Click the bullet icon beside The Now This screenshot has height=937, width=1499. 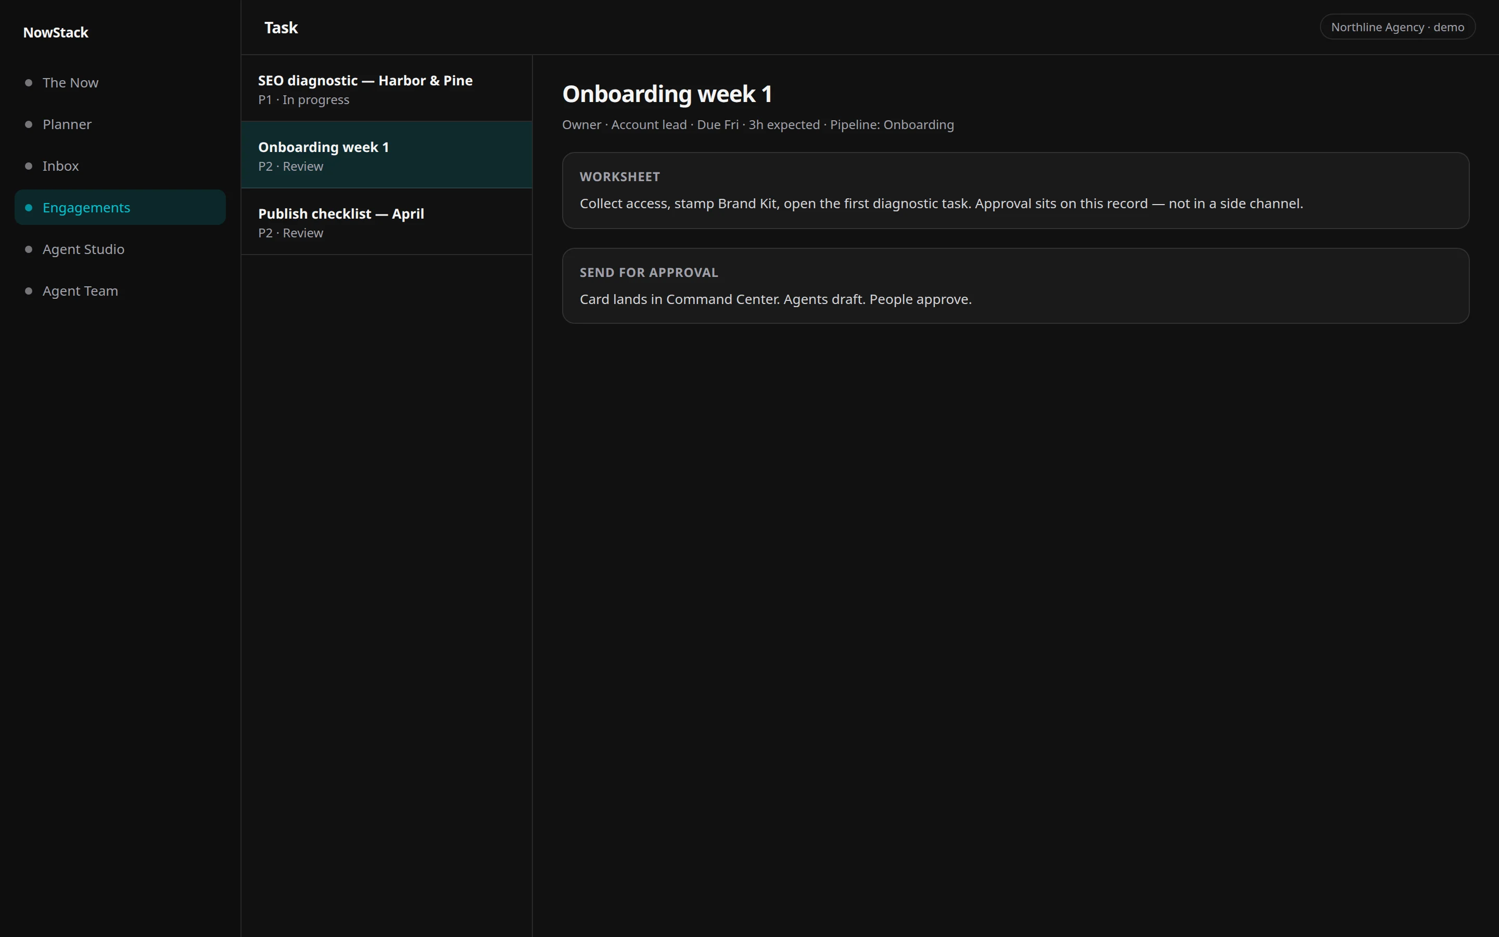[x=29, y=82]
